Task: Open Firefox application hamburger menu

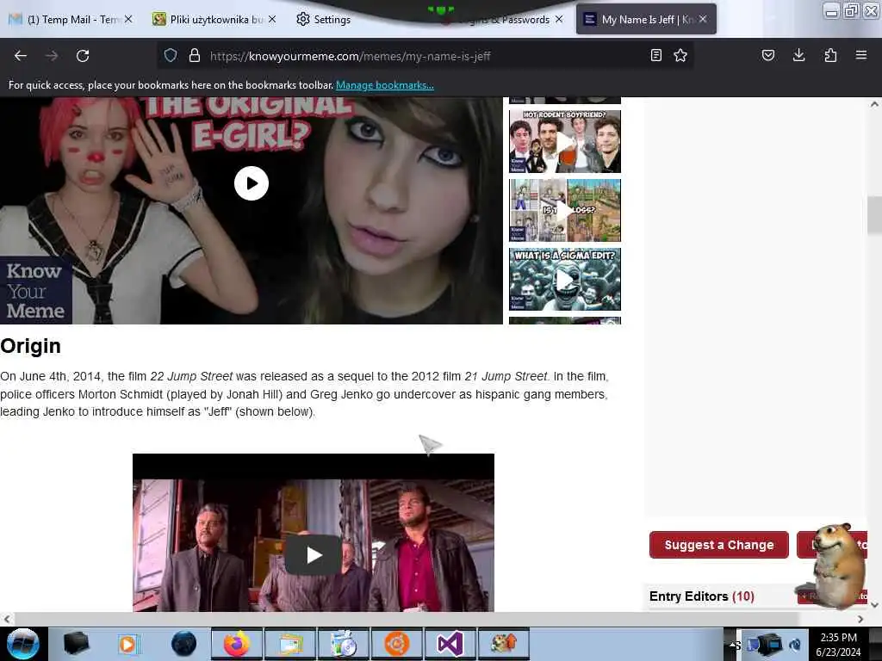Action: [x=861, y=55]
